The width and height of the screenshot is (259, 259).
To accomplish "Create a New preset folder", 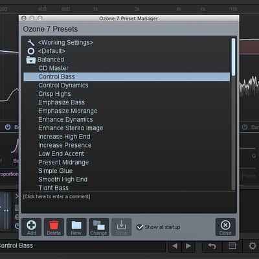I will point(76,227).
